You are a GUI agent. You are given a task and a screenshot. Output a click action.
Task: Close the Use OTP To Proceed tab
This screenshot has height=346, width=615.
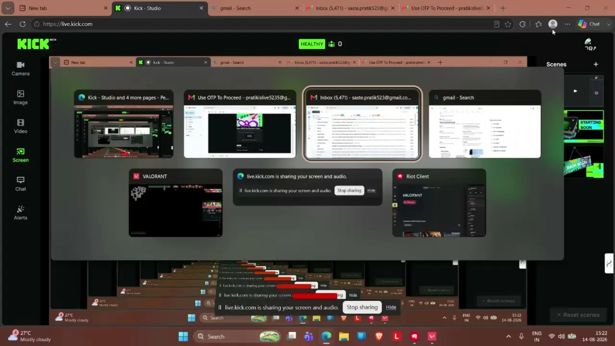[488, 8]
